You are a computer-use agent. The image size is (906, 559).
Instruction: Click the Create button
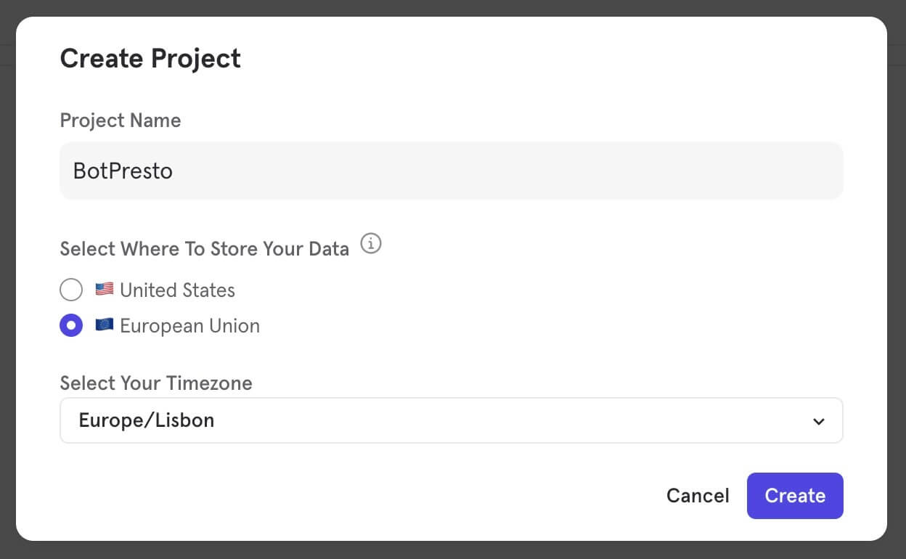click(795, 495)
